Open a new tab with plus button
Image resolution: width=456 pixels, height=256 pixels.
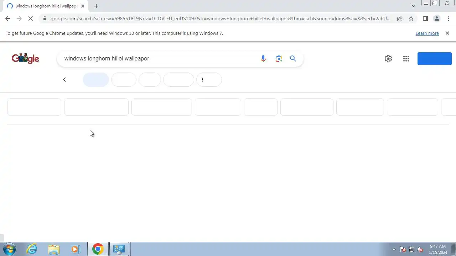(x=96, y=6)
